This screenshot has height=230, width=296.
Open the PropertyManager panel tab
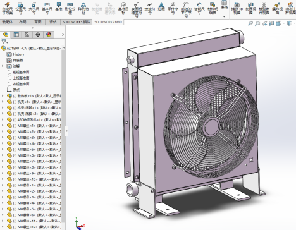16,35
